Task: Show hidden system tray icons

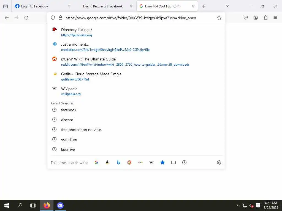Action: (238, 206)
